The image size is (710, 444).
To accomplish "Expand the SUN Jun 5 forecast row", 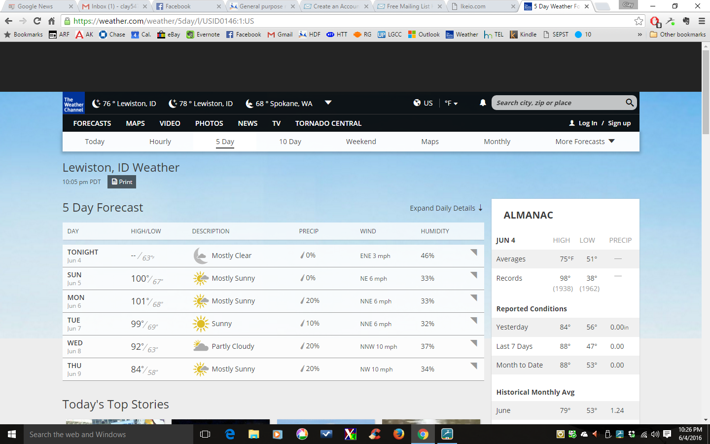I will [474, 275].
